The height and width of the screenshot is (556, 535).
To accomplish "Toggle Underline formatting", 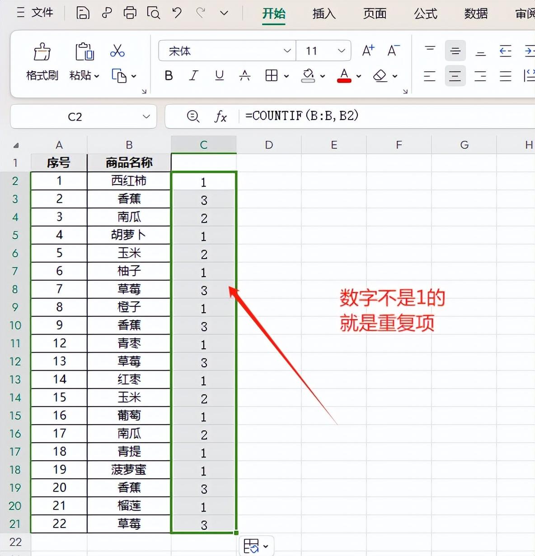I will [x=219, y=76].
